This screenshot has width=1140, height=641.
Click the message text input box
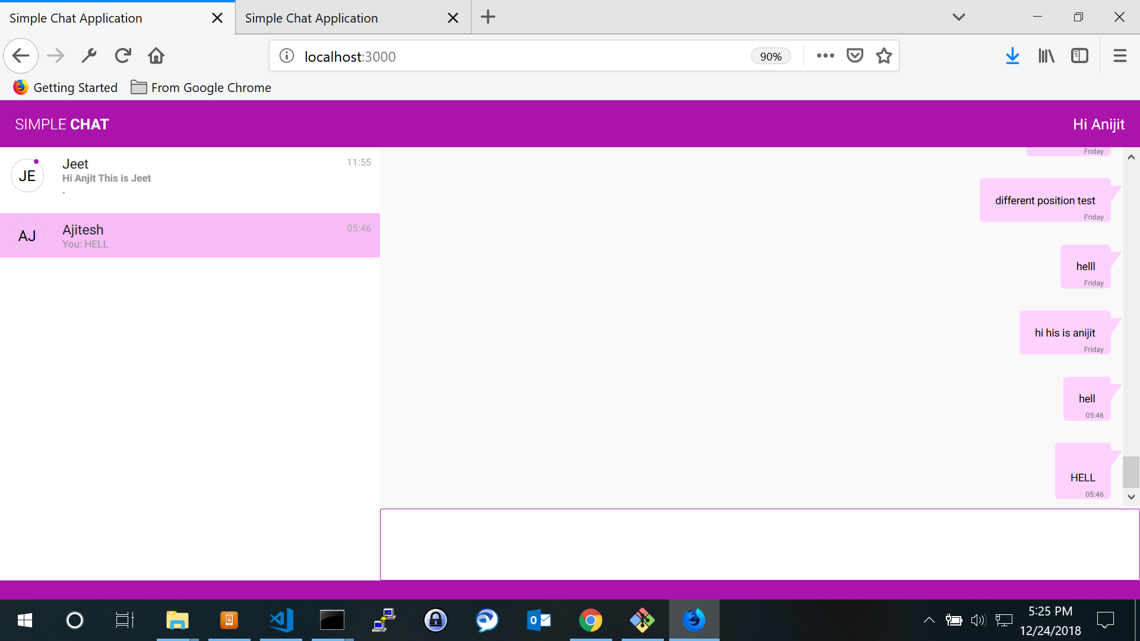tap(759, 544)
